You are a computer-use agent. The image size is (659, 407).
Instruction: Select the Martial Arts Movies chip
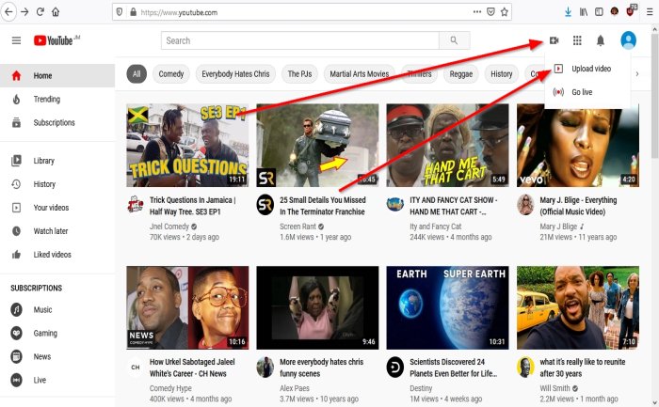coord(360,74)
